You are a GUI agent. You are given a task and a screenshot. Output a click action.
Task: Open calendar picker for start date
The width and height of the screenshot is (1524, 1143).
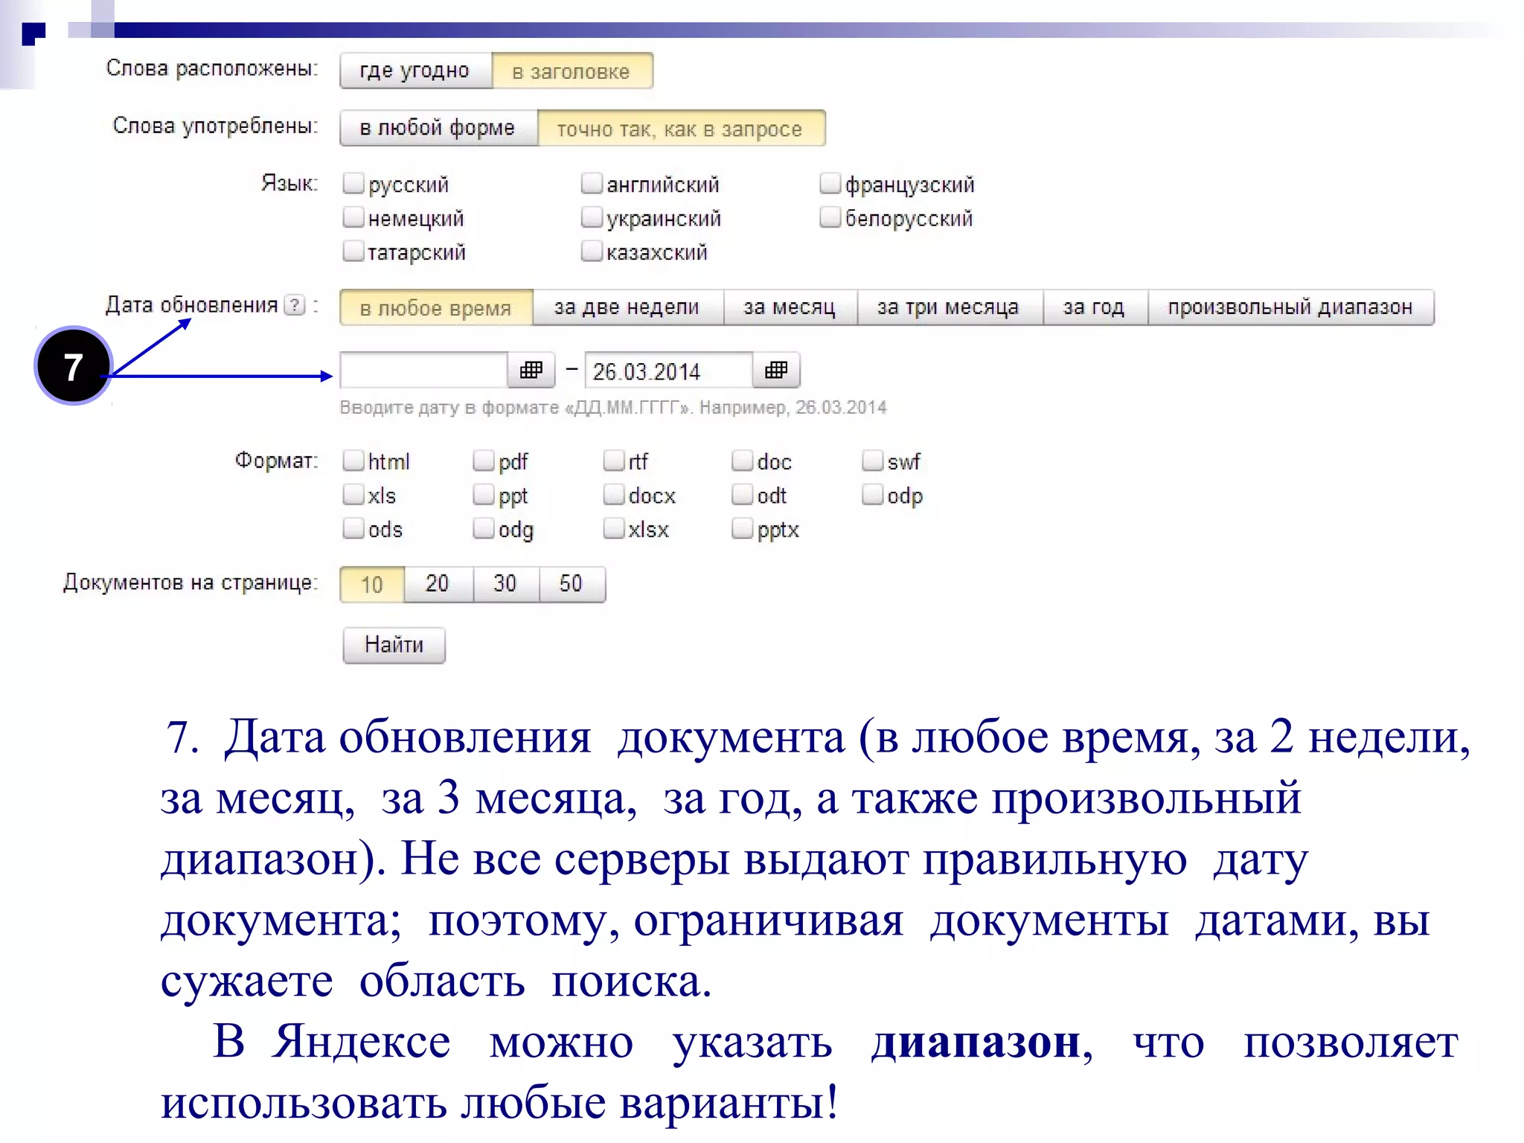coord(531,370)
